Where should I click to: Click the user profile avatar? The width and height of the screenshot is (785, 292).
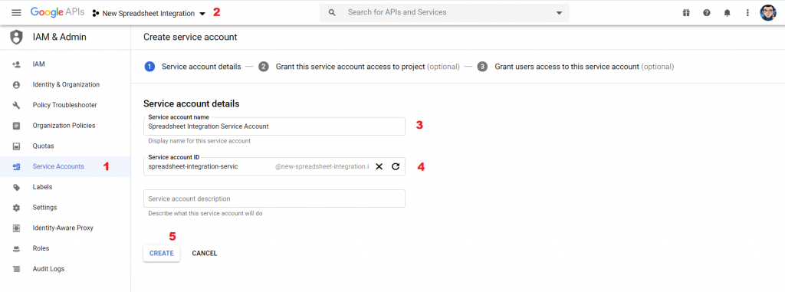[x=767, y=13]
